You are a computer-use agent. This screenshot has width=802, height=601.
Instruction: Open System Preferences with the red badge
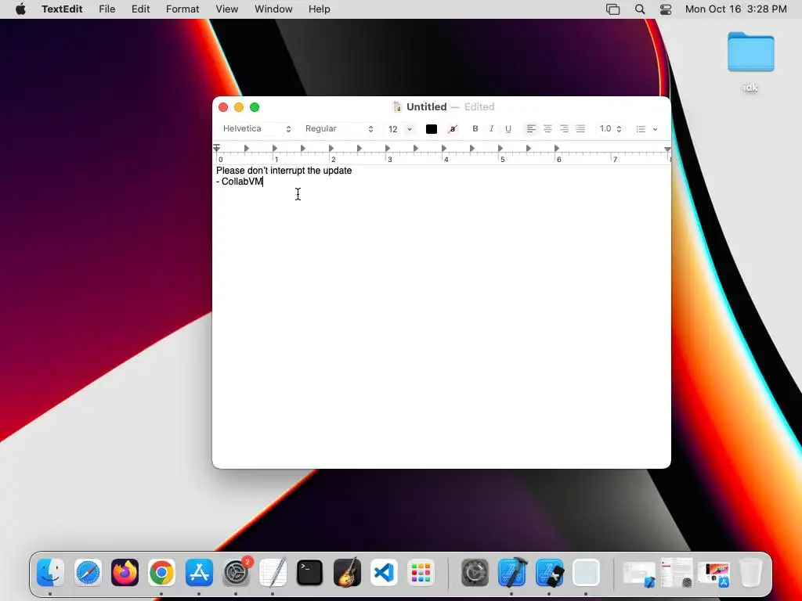click(237, 572)
